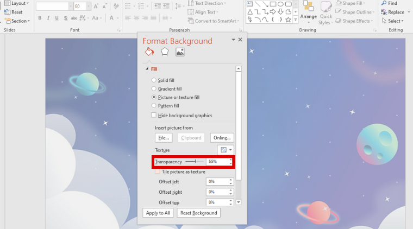Click Increase List Level icon
The width and height of the screenshot is (413, 229).
pos(166,6)
